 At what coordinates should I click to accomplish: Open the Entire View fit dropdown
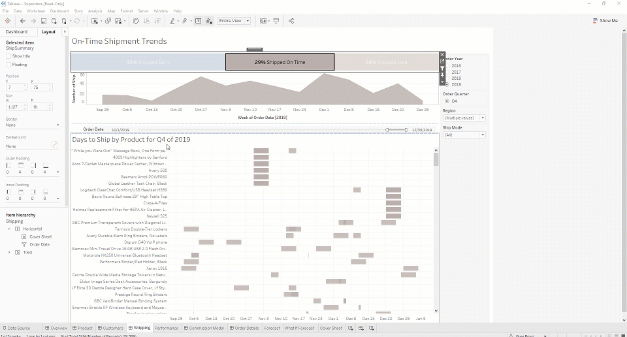pos(234,21)
